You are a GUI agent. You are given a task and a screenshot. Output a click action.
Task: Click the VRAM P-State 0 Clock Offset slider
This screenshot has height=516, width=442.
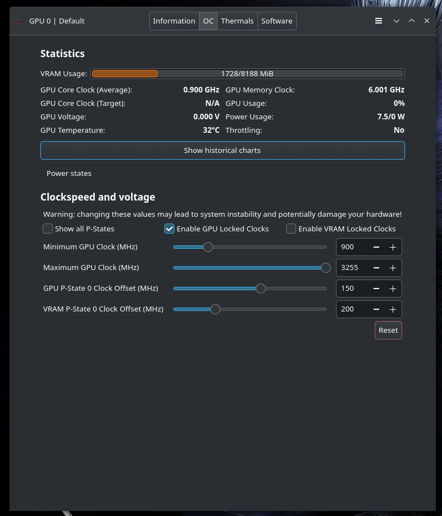[x=250, y=309]
